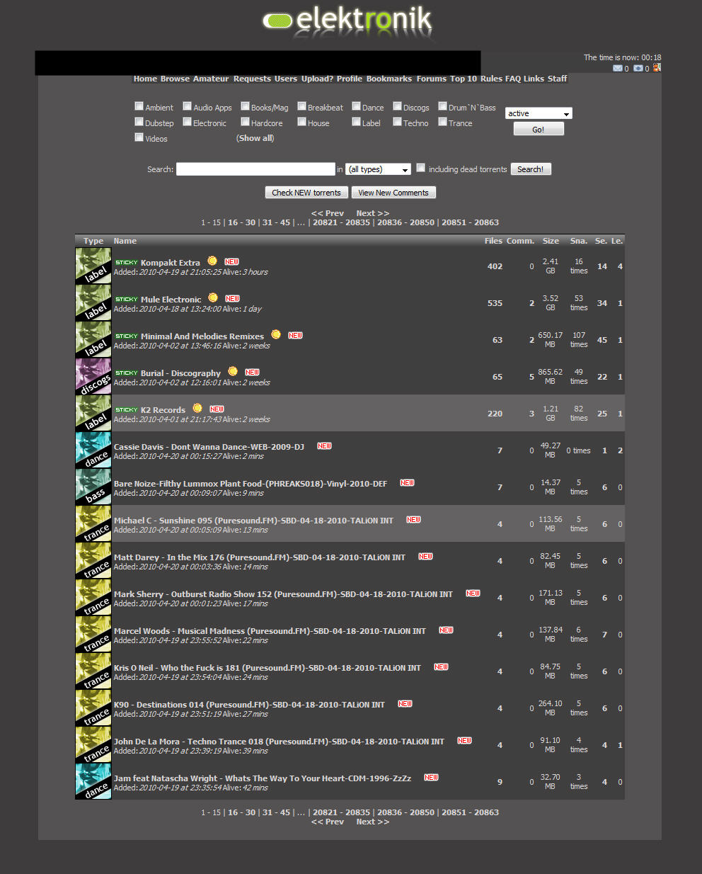
Task: Toggle the Breakbeat checkbox
Action: pyautogui.click(x=302, y=106)
